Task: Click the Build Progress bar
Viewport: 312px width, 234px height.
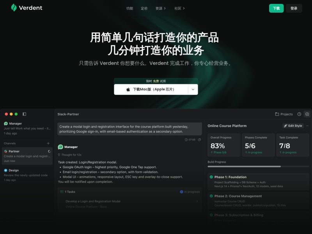Action: (x=258, y=167)
